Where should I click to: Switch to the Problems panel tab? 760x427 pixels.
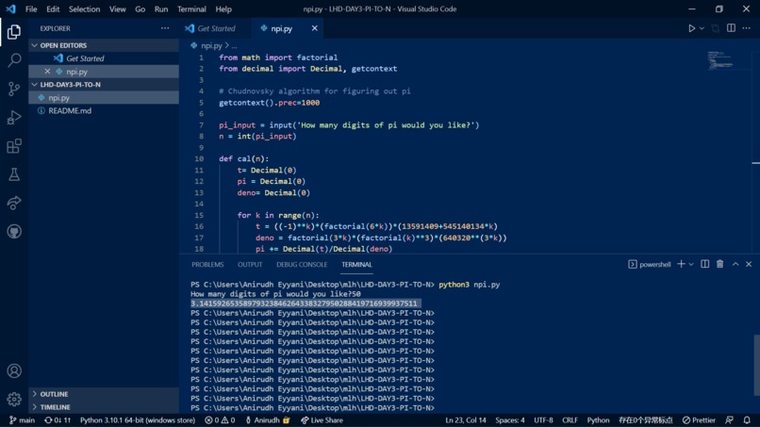207,264
